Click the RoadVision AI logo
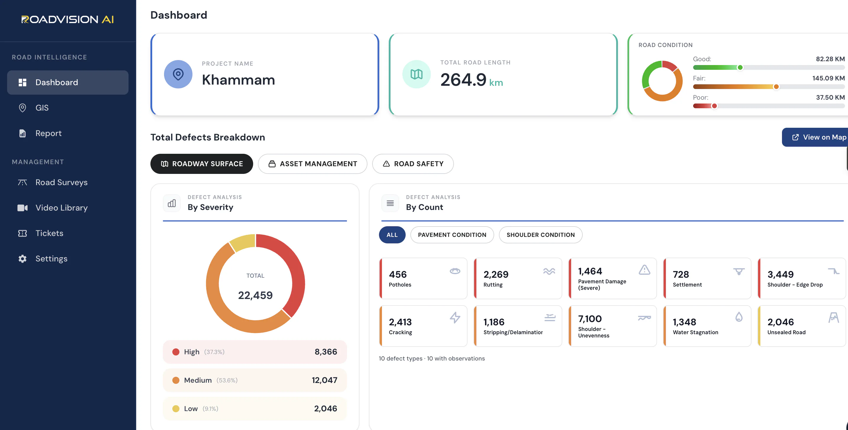 [68, 20]
